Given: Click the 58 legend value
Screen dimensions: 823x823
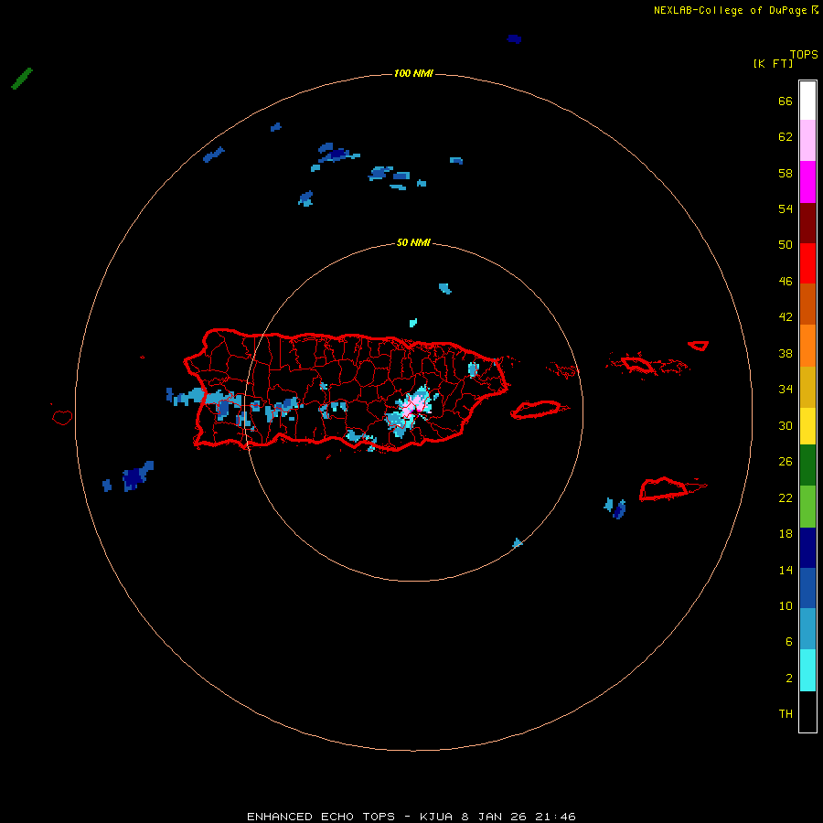Looking at the screenshot, I should pos(786,173).
